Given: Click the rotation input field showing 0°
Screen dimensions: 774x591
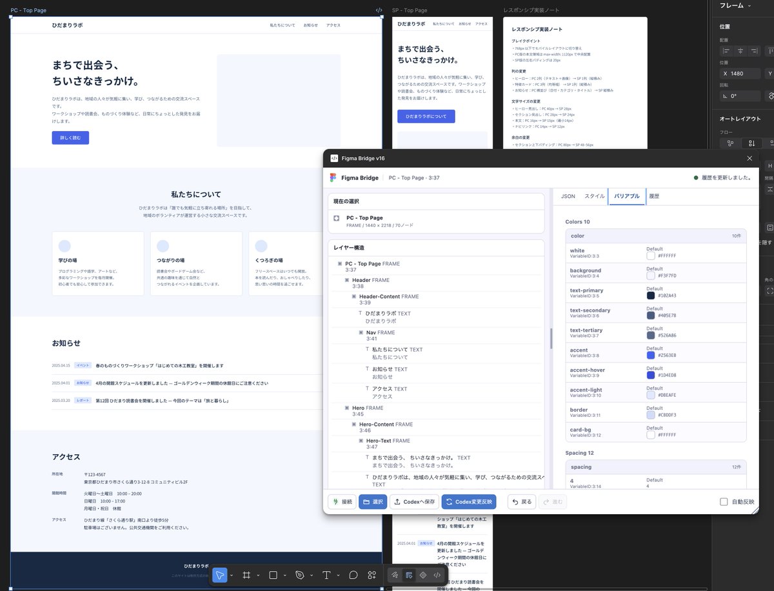Looking at the screenshot, I should point(740,96).
